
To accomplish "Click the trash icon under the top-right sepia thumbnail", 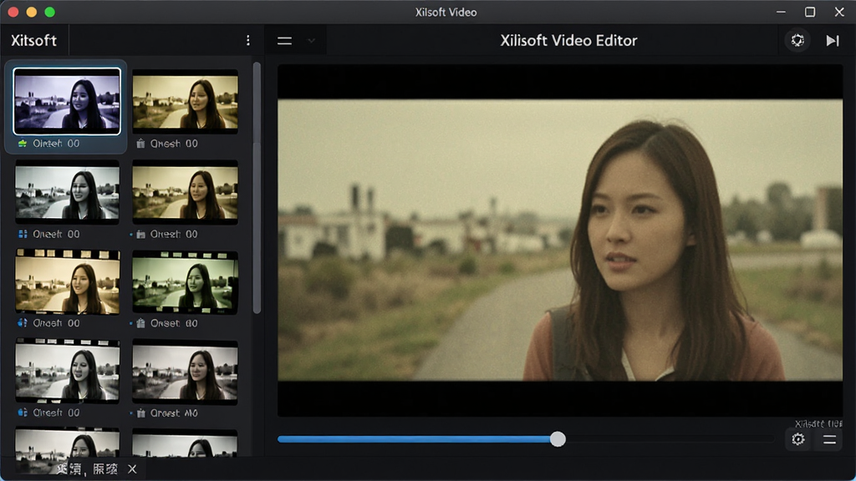I will (140, 144).
